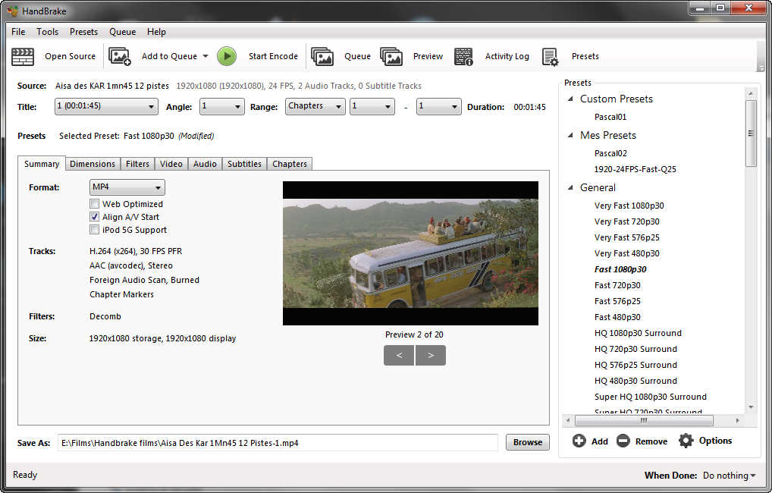The image size is (772, 493).
Task: Click the Add to Queue icon
Action: click(x=120, y=56)
